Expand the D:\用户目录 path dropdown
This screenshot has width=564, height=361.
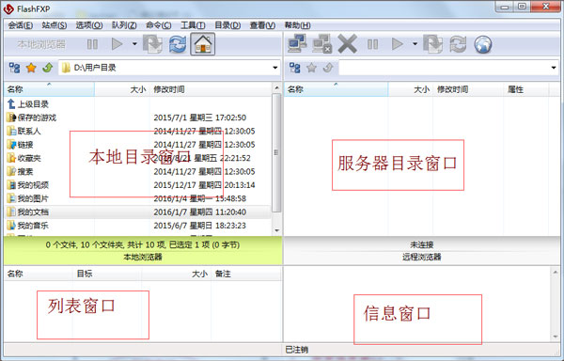[x=275, y=68]
